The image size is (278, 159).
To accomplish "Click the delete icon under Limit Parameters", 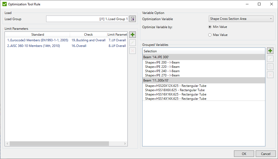I will [132, 50].
